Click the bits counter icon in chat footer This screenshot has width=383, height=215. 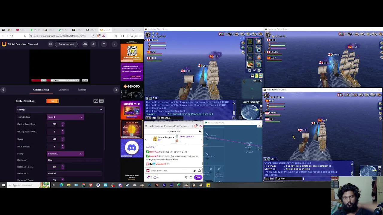point(149,177)
